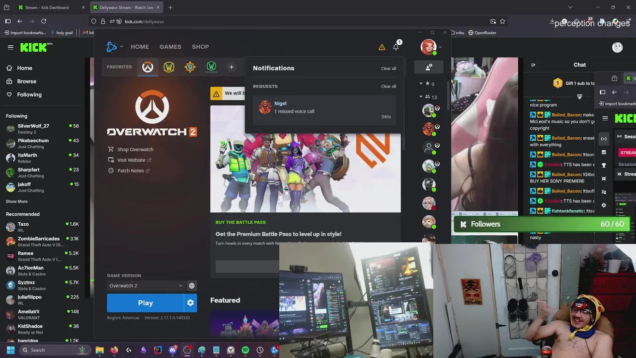This screenshot has width=636, height=358.
Task: Open Battle.net notifications bell
Action: [396, 47]
